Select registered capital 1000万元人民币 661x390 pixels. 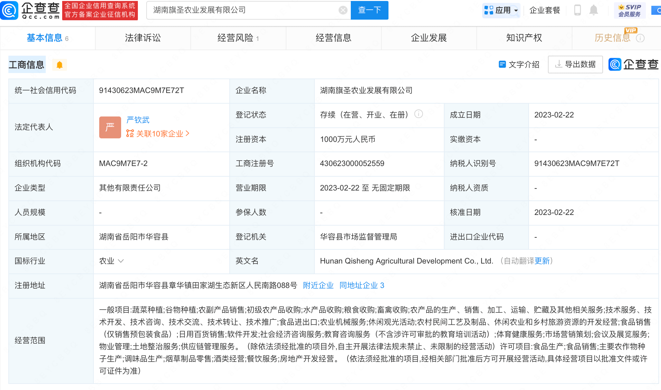pyautogui.click(x=348, y=139)
